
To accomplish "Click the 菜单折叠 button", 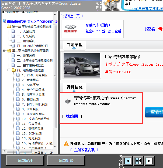I will [x=66, y=160].
